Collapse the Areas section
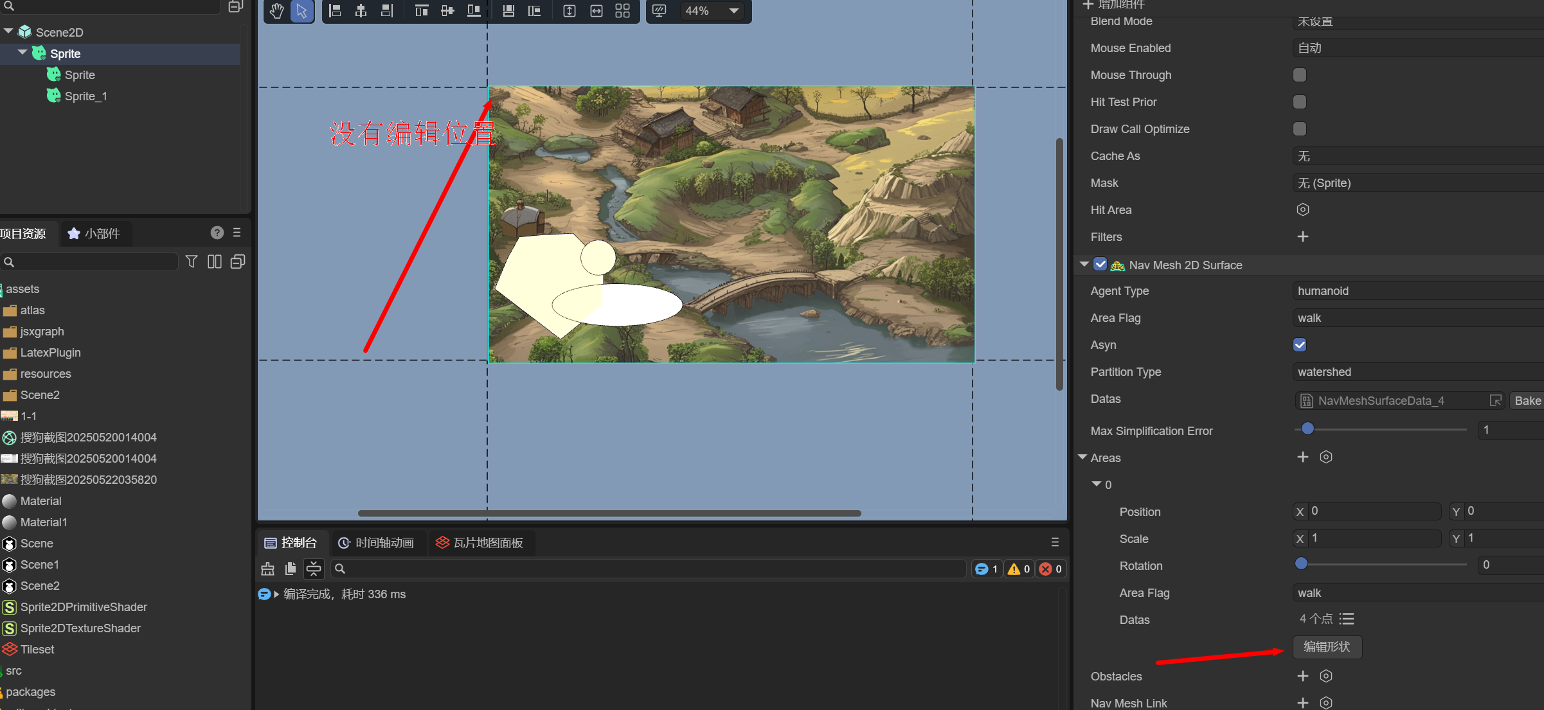 point(1083,457)
